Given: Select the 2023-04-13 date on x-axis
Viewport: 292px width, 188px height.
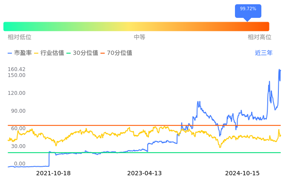Looking at the screenshot, I should 145,174.
